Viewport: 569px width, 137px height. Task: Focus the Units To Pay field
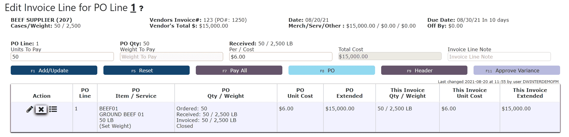click(x=62, y=57)
